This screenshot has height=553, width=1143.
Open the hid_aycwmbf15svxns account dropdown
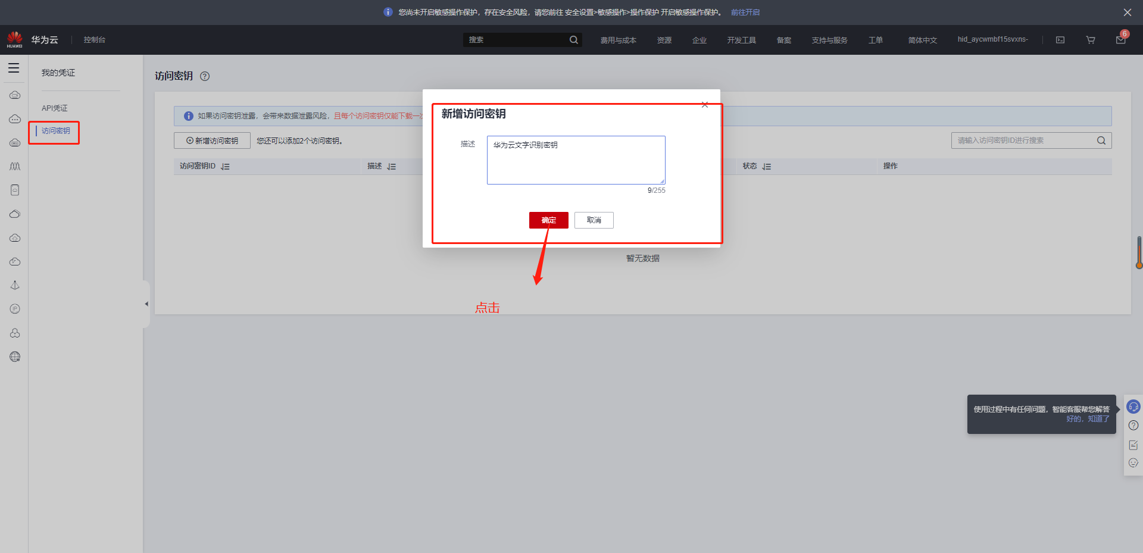point(993,39)
